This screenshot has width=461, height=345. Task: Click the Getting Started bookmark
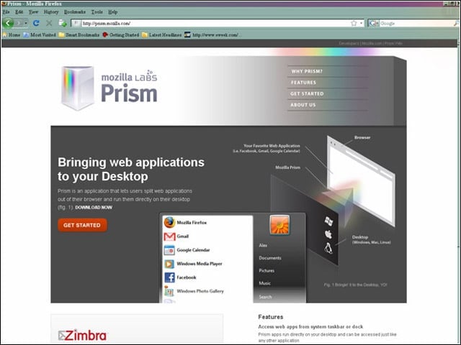(121, 35)
